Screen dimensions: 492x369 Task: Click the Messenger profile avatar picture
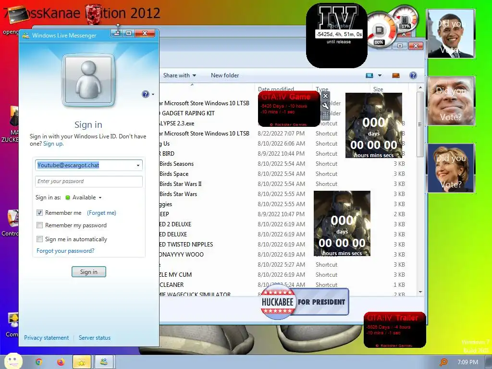click(x=88, y=80)
